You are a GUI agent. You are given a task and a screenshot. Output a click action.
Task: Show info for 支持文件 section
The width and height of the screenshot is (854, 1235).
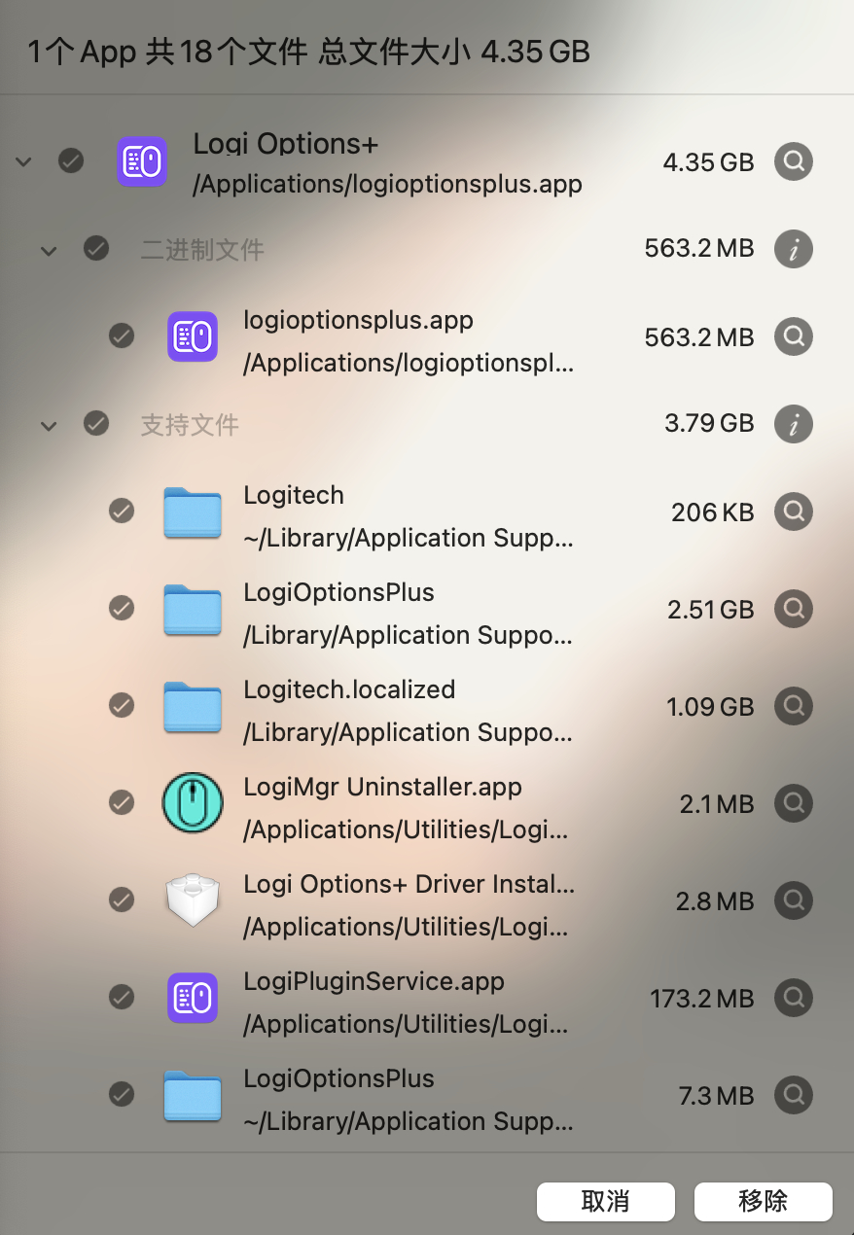(x=794, y=424)
